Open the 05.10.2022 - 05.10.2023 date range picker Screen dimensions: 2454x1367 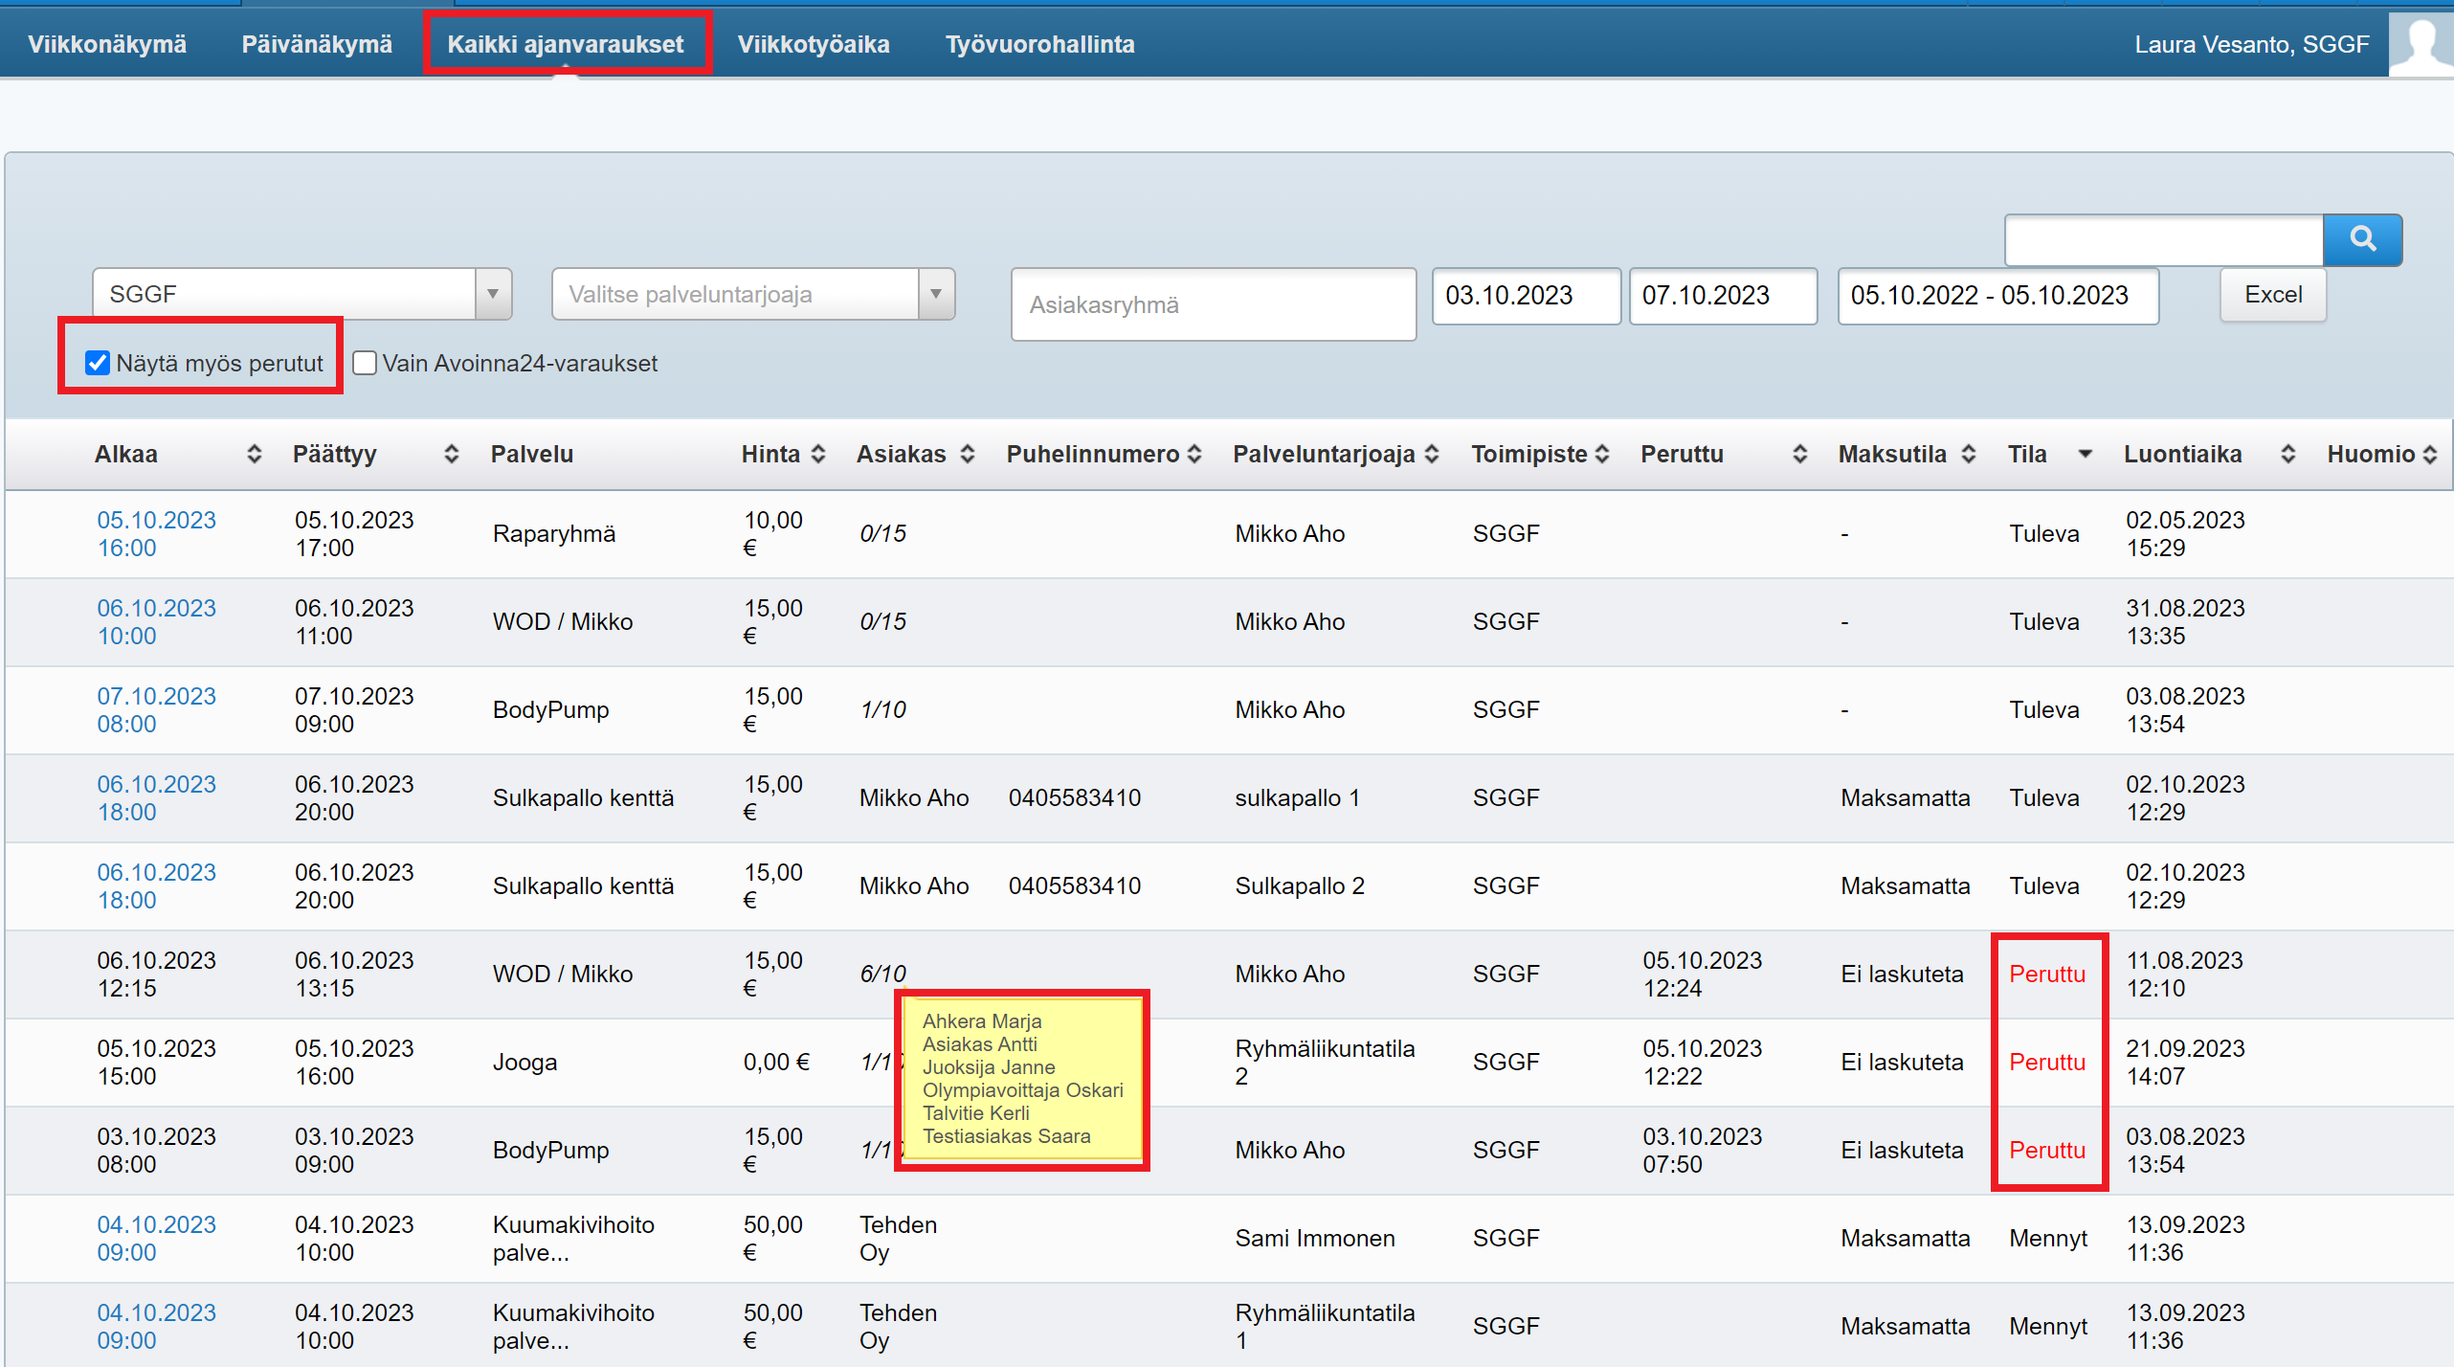[1997, 296]
